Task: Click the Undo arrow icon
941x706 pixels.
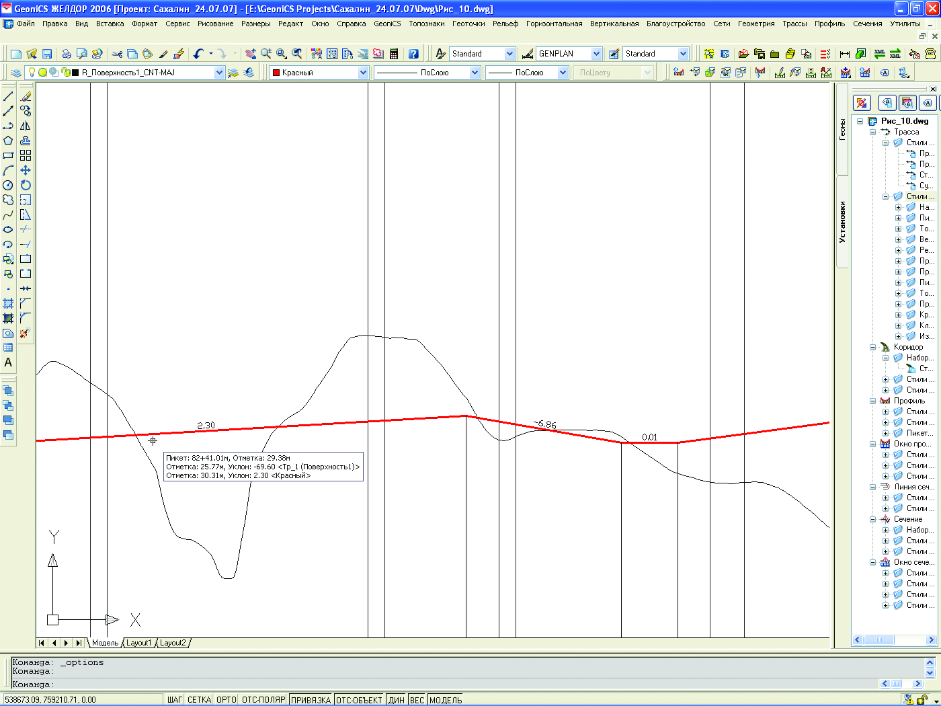Action: click(x=198, y=54)
